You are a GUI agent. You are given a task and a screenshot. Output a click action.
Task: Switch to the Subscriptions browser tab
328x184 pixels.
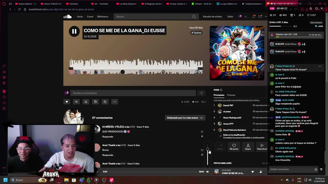point(26,4)
